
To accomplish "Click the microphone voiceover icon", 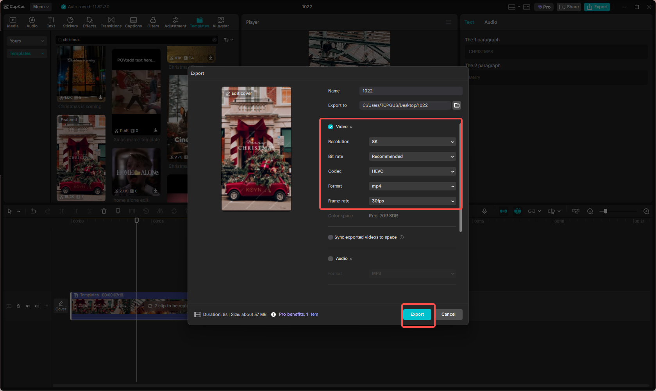I will point(484,211).
